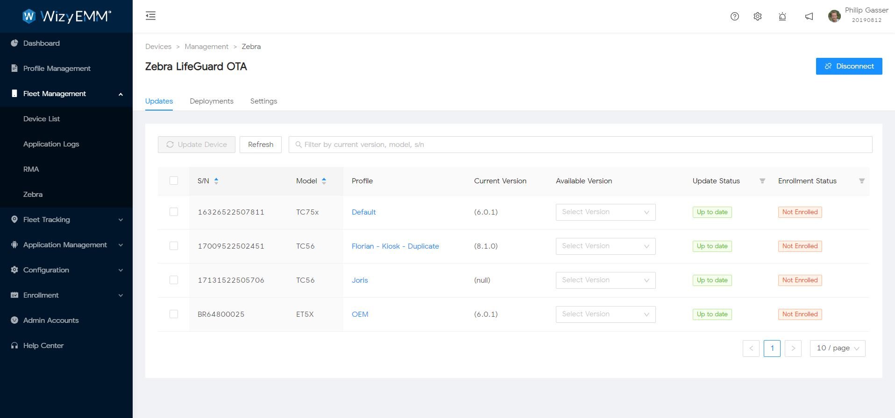The width and height of the screenshot is (895, 418).
Task: Click the Devices breadcrumb link
Action: pos(158,47)
